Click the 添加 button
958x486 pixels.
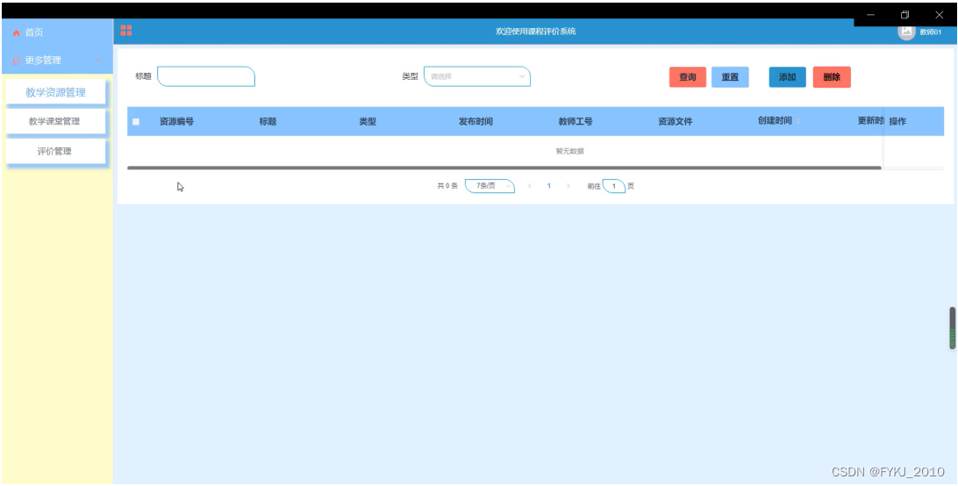[x=788, y=77]
